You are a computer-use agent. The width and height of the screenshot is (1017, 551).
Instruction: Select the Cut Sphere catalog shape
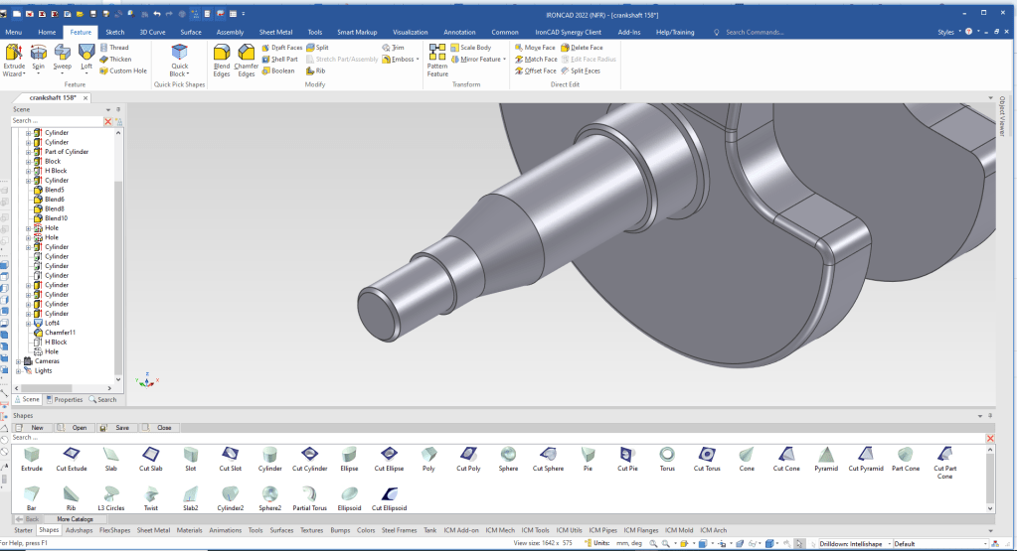pos(548,455)
